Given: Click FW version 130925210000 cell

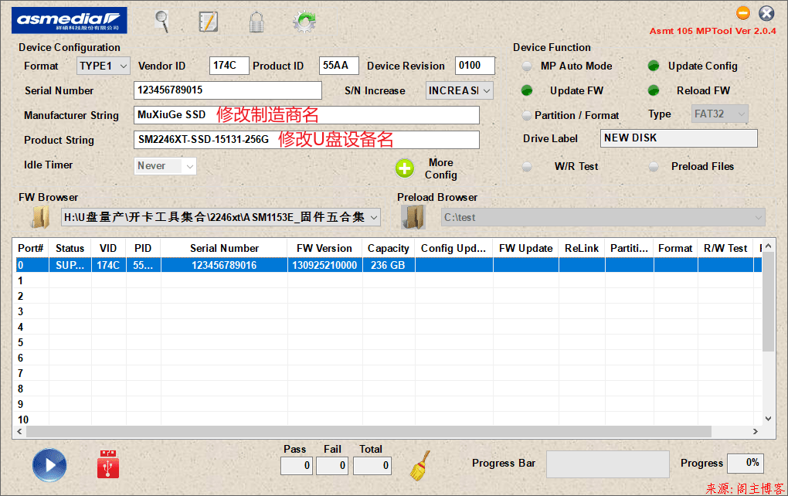Looking at the screenshot, I should click(x=324, y=265).
